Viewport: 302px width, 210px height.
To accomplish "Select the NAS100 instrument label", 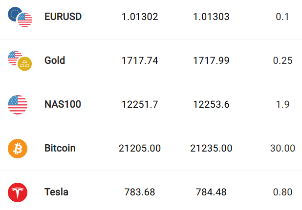I will click(63, 104).
